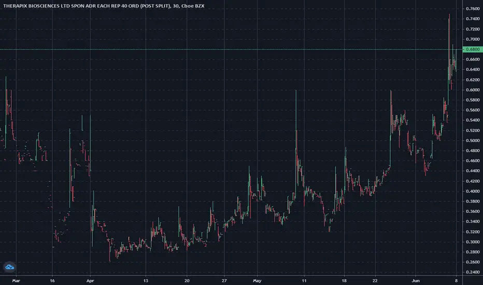Click the 0.6200 price axis label
Image resolution: width=483 pixels, height=285 pixels.
[473, 79]
